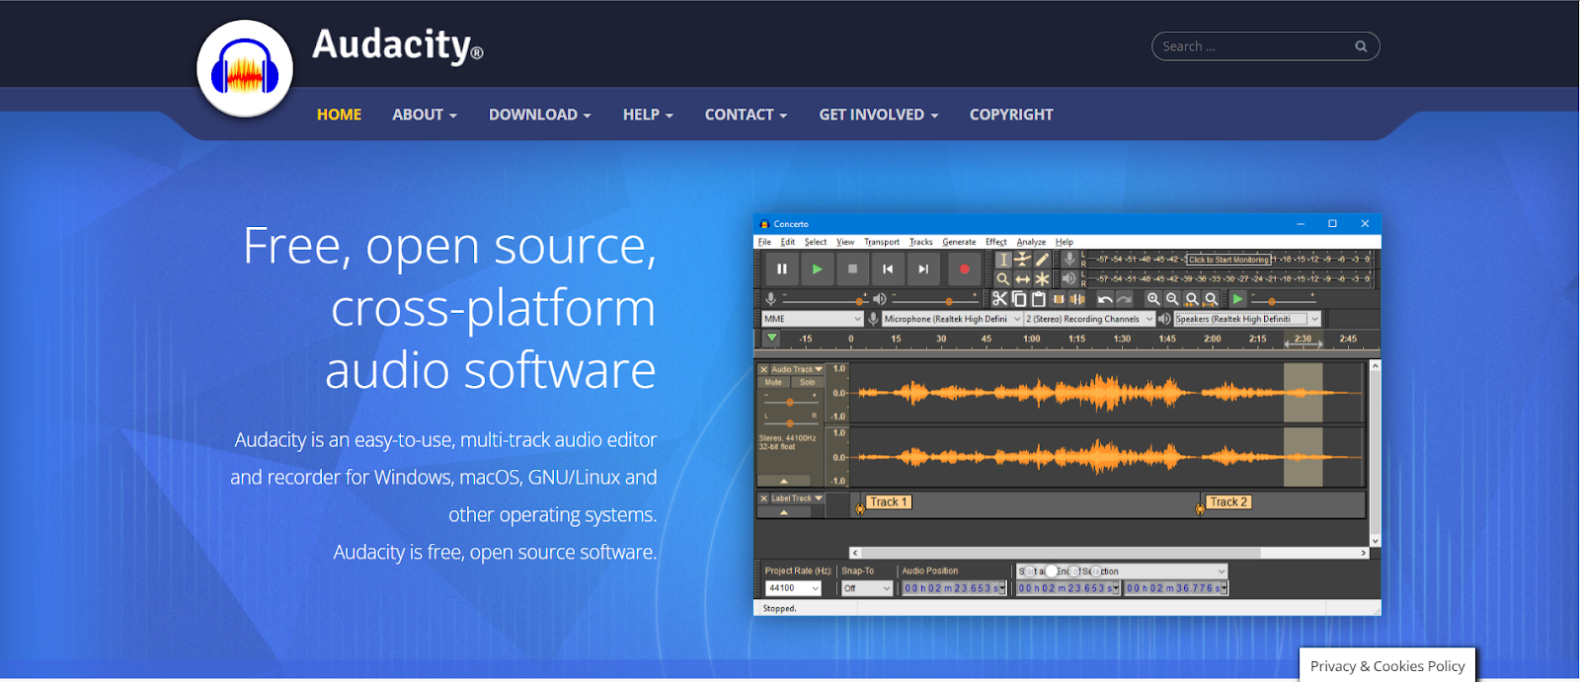Image resolution: width=1580 pixels, height=682 pixels.
Task: Open the Analyze menu
Action: click(1031, 242)
